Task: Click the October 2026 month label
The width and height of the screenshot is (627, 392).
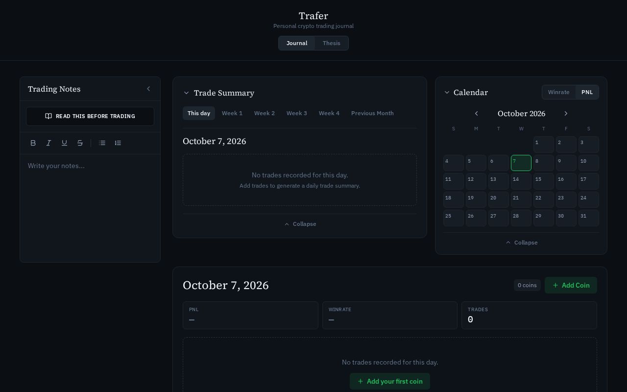Action: [521, 114]
